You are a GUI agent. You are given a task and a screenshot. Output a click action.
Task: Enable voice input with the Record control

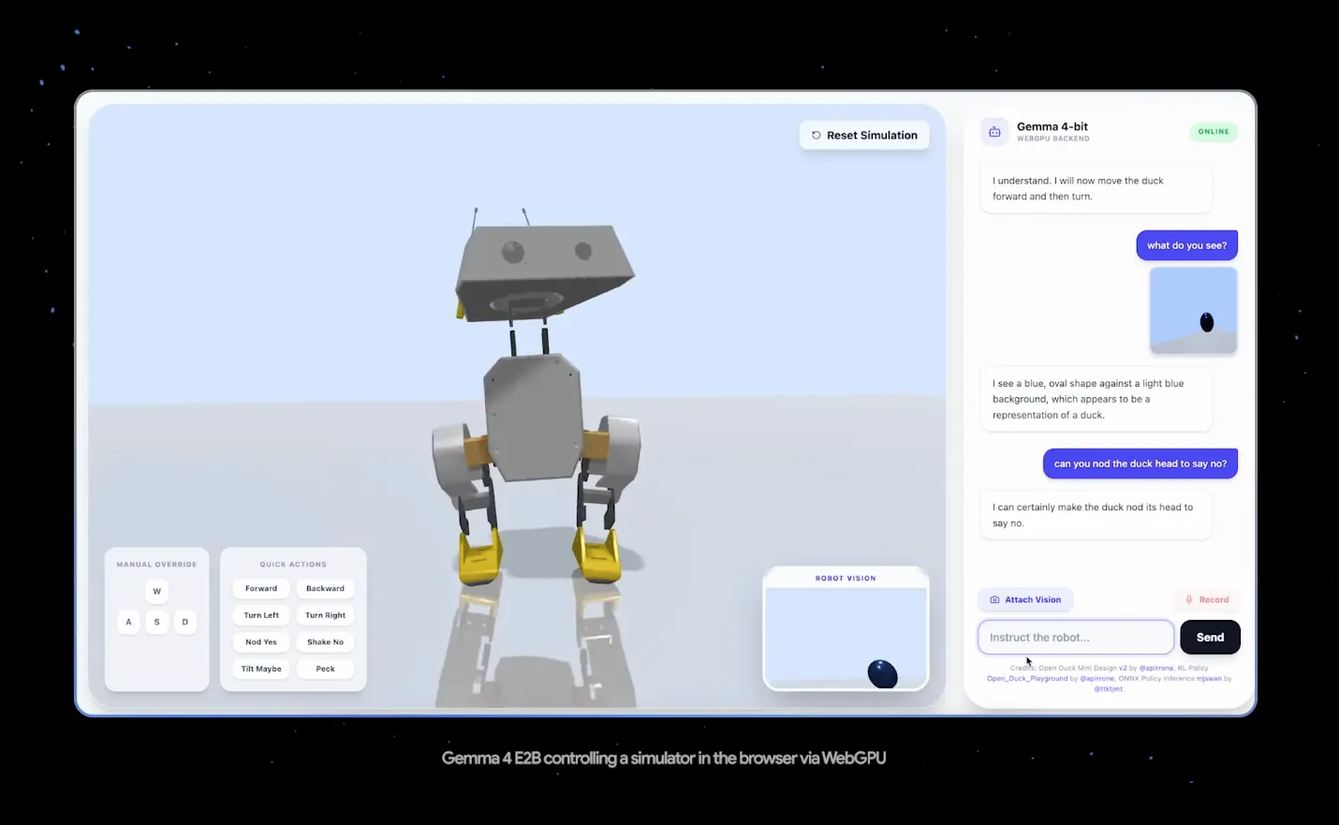(x=1207, y=599)
